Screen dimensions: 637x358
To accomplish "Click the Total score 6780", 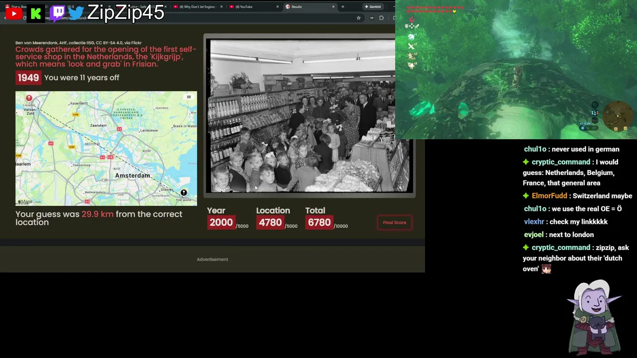I will click(x=319, y=222).
